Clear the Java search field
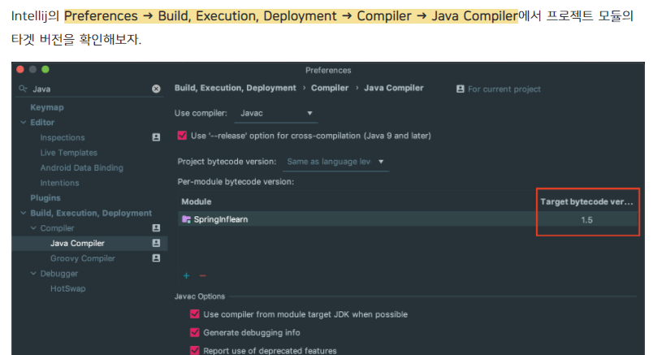The width and height of the screenshot is (662, 355). click(x=156, y=89)
